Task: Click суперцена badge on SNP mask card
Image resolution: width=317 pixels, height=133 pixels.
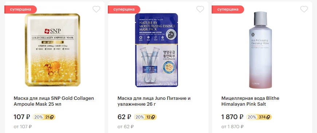Action: [x=20, y=9]
